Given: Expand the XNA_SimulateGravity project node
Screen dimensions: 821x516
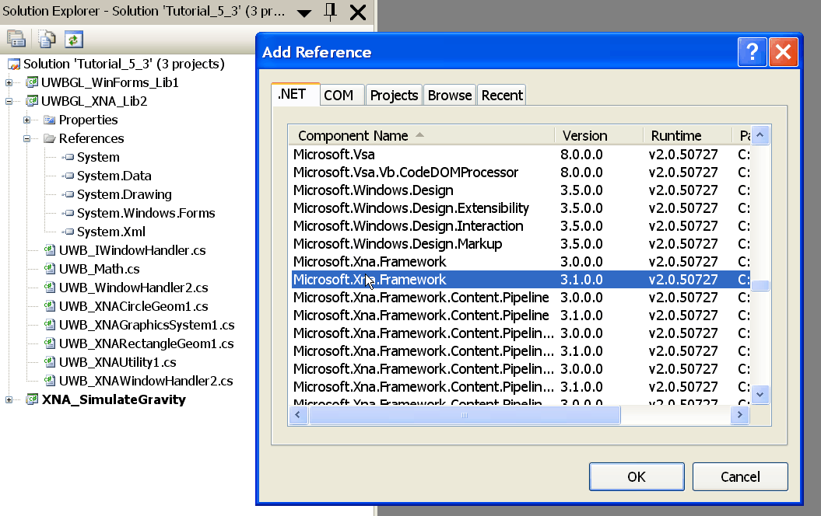Looking at the screenshot, I should click(x=9, y=399).
